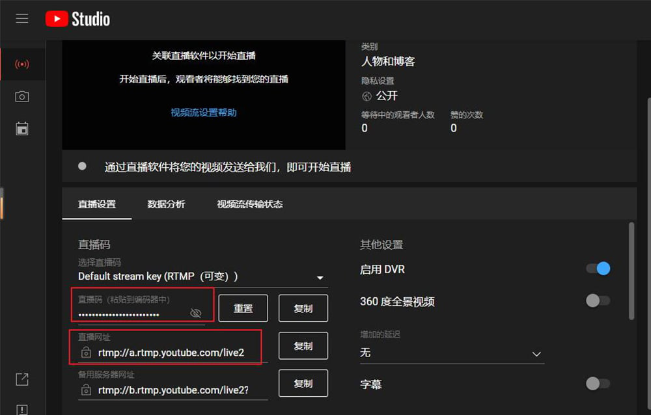Open the webcam camera sidebar icon
The image size is (651, 415).
[x=22, y=97]
